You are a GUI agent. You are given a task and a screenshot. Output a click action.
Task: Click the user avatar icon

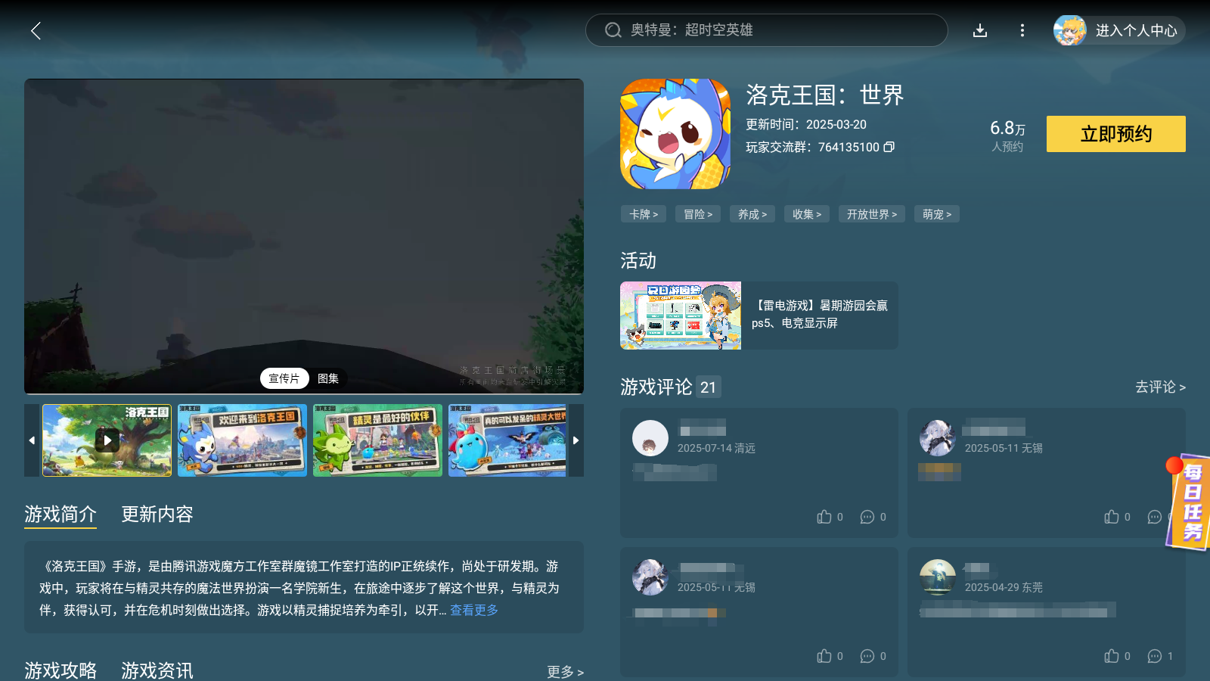1070,30
